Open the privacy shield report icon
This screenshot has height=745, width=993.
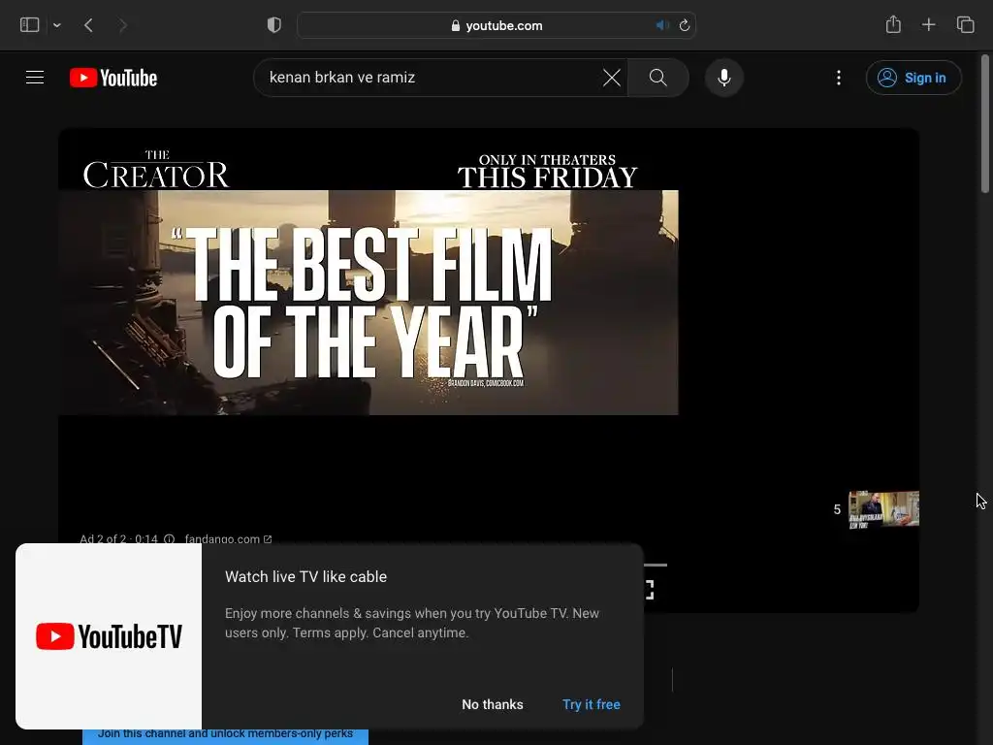pos(274,25)
